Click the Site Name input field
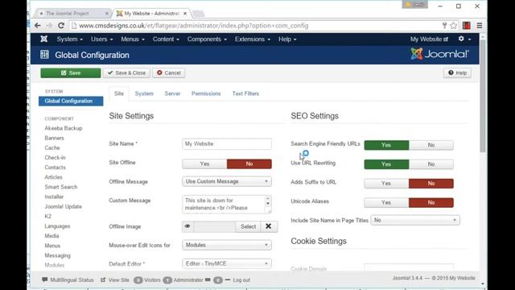This screenshot has width=515, height=290. [227, 144]
